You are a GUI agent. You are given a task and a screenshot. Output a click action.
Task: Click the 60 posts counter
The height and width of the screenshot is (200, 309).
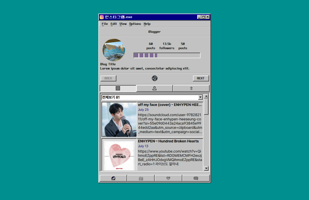151,46
